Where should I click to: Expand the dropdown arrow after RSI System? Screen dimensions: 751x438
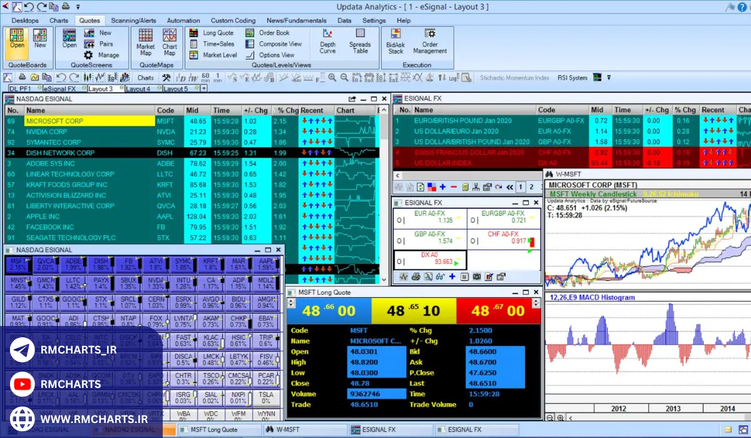608,78
